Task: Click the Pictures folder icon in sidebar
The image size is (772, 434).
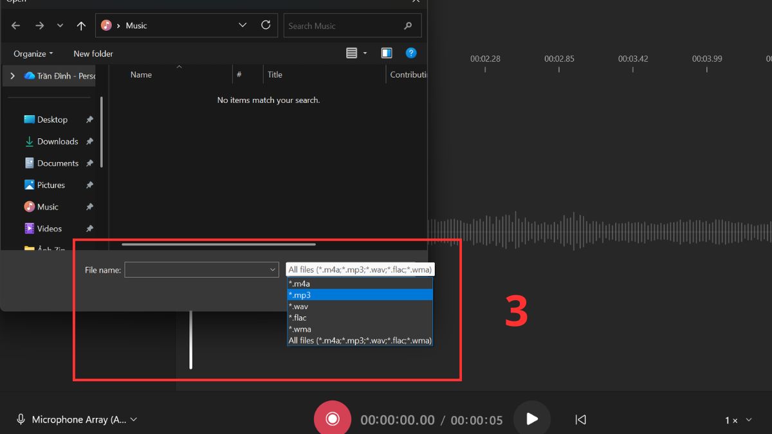Action: (29, 185)
